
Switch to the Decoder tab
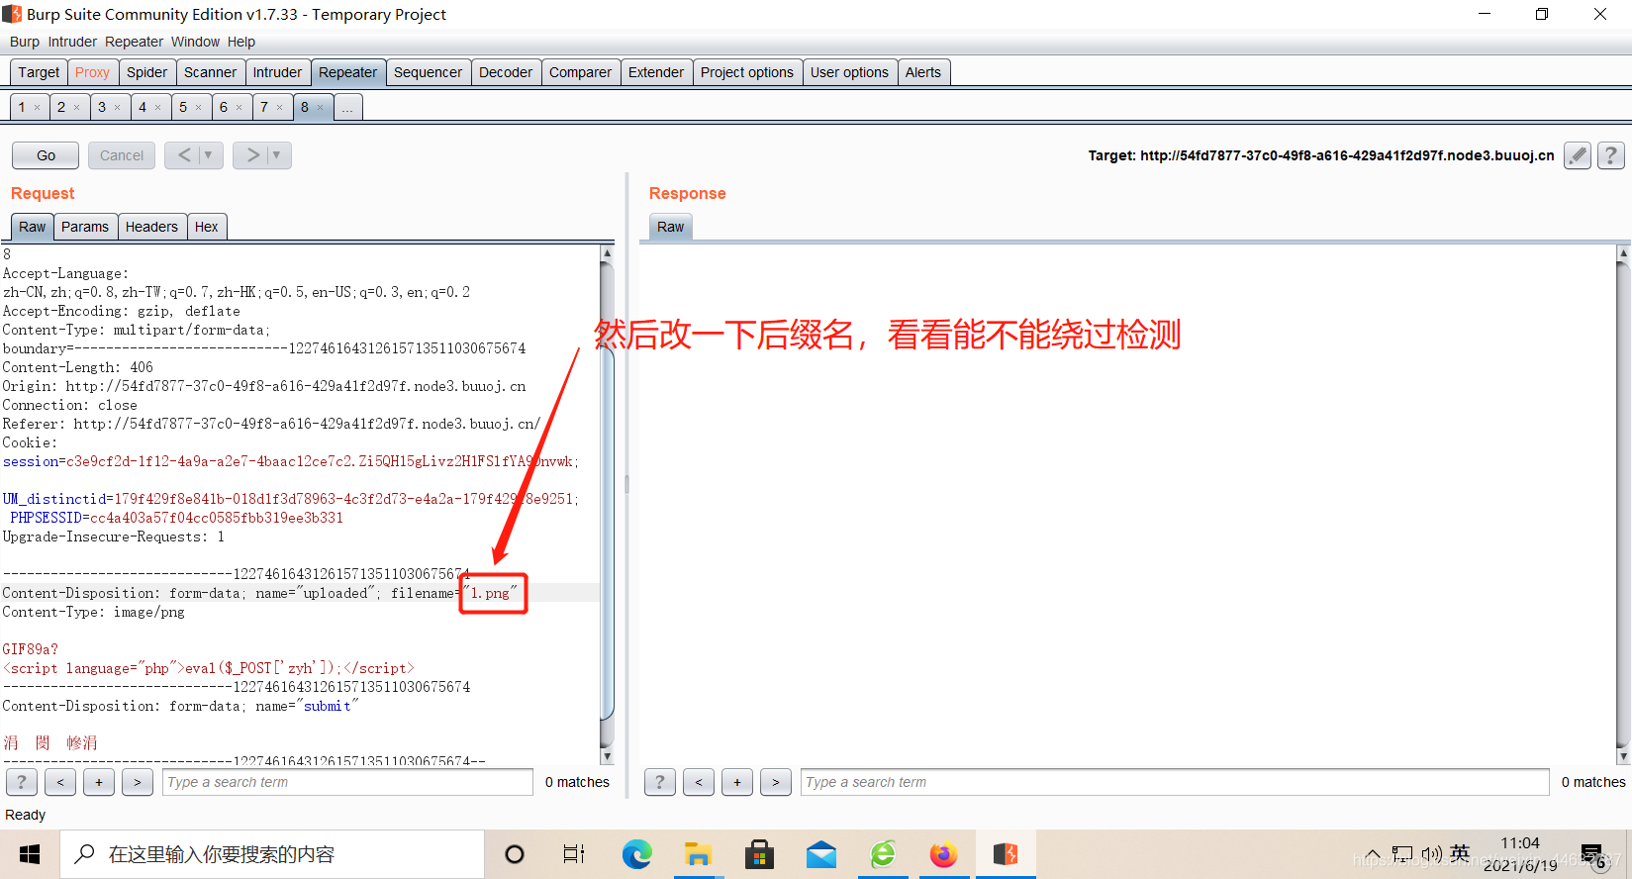click(506, 72)
